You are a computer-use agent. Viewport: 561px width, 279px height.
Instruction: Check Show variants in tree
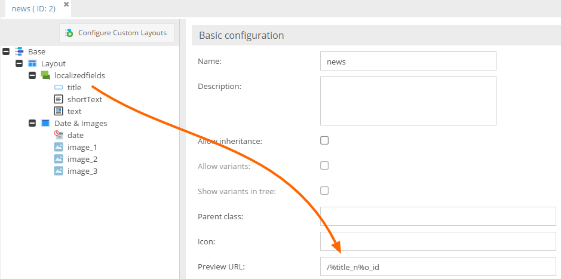click(x=324, y=191)
